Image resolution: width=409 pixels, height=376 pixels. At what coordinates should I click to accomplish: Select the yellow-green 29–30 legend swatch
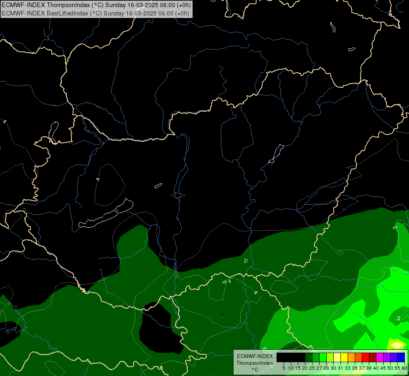(330, 357)
